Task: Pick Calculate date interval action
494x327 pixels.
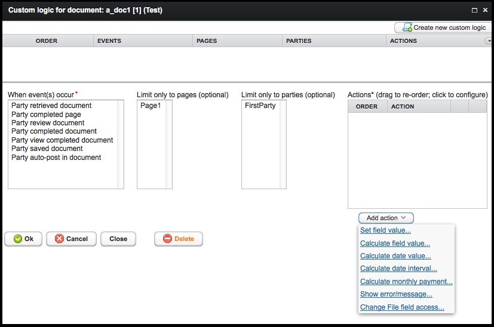Action: [398, 269]
